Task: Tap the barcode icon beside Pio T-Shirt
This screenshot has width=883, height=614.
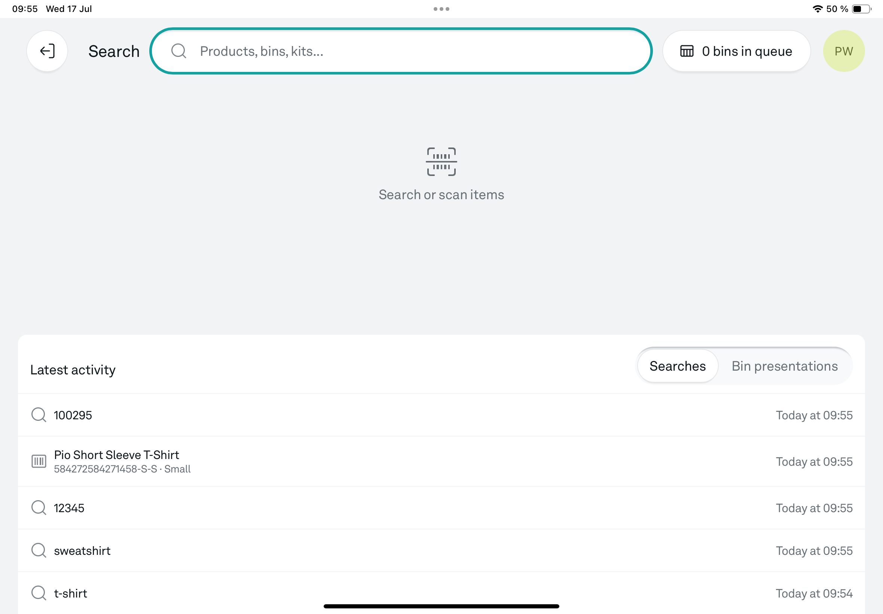Action: pos(39,461)
